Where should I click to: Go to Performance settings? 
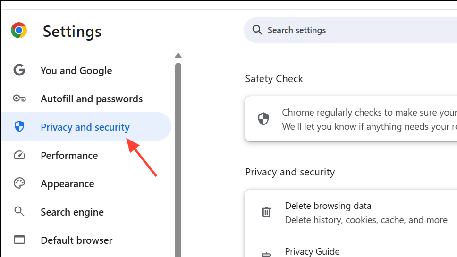coord(69,156)
